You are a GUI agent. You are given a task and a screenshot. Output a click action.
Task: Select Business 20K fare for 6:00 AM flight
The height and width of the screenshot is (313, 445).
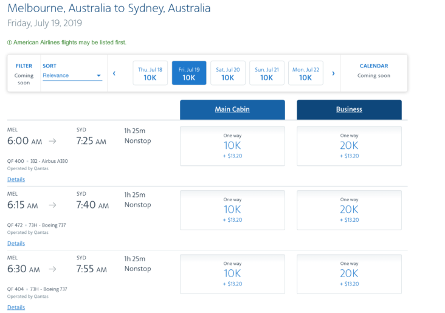tap(349, 146)
